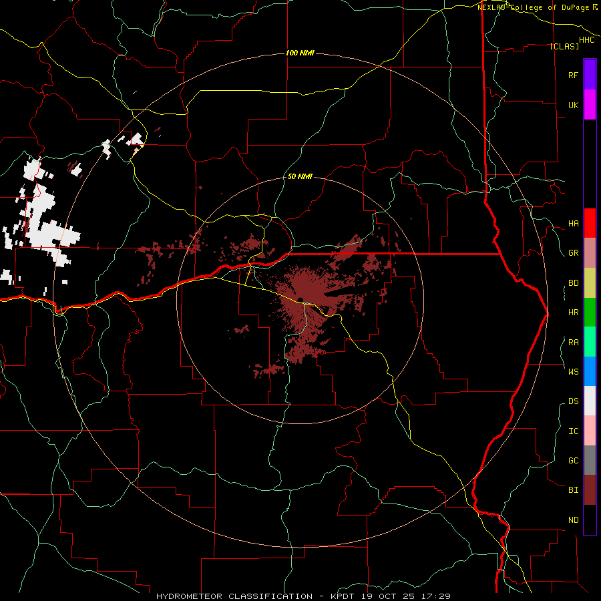Click the WS legend label
Viewport: 601px width, 601px height.
pos(573,371)
